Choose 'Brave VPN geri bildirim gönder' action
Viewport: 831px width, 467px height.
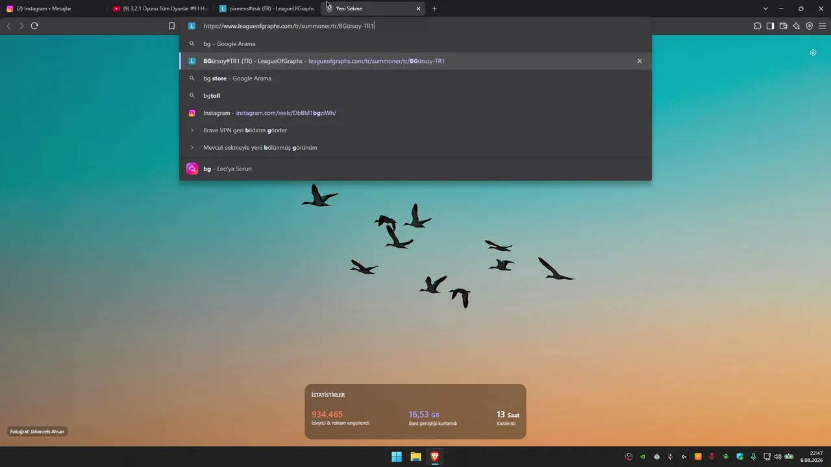point(415,130)
